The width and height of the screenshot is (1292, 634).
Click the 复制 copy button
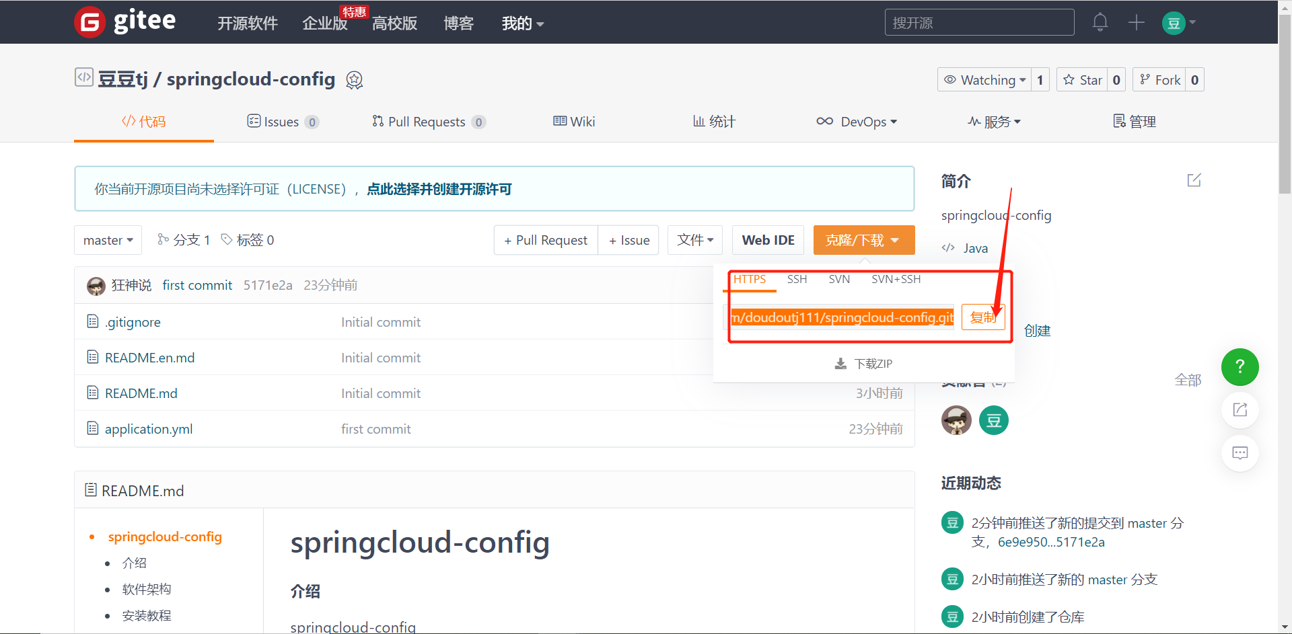983,317
